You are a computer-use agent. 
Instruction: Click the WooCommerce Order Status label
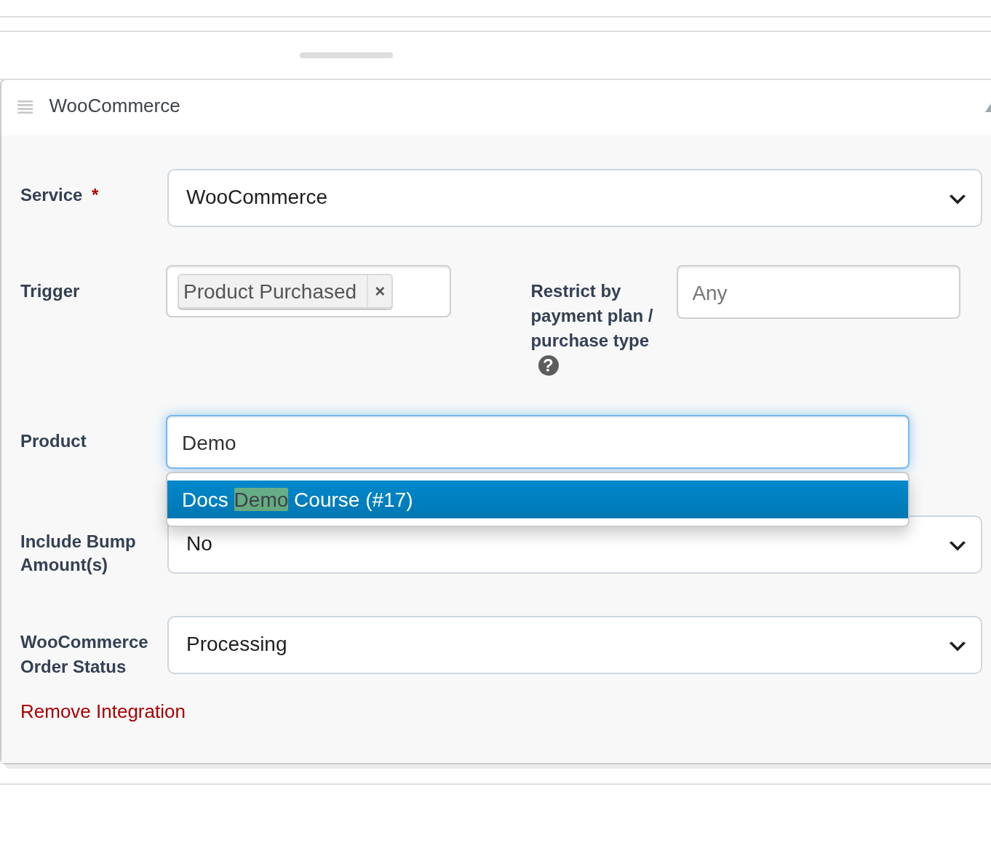84,654
